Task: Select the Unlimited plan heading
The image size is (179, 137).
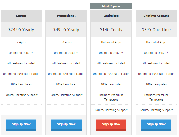Action: pos(111,16)
